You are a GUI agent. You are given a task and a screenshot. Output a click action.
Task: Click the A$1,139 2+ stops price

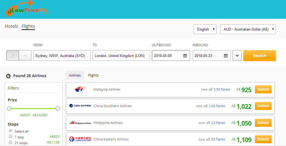(53, 142)
